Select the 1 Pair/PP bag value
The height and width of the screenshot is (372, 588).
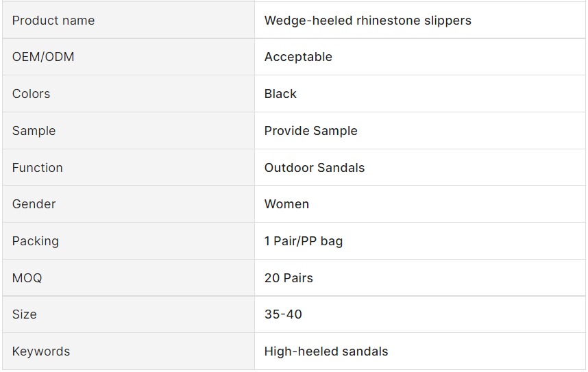[304, 241]
